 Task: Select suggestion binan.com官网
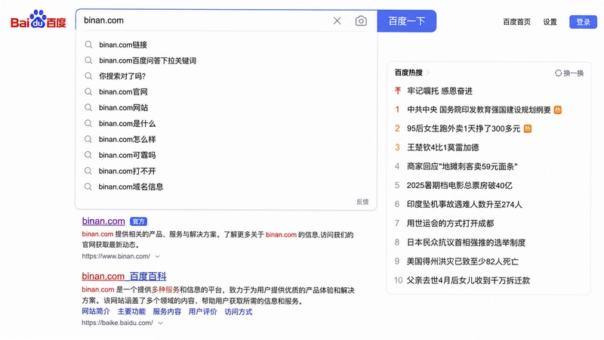pos(123,91)
